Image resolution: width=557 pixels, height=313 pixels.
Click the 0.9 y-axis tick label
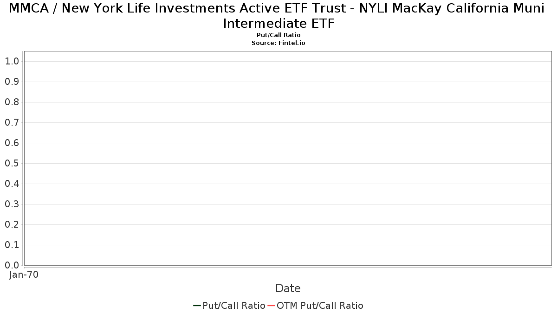tap(12, 82)
